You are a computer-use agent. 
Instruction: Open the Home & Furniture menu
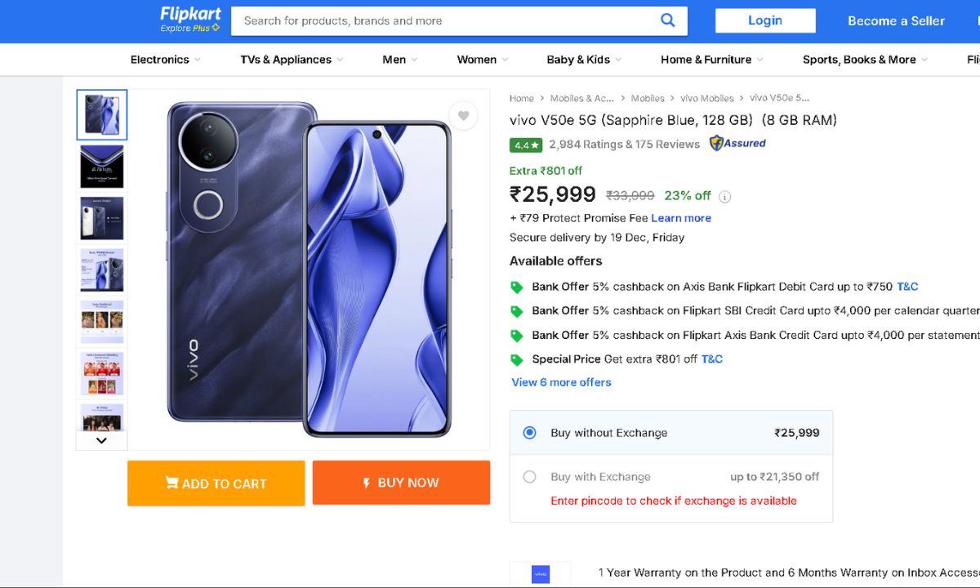[x=711, y=60]
